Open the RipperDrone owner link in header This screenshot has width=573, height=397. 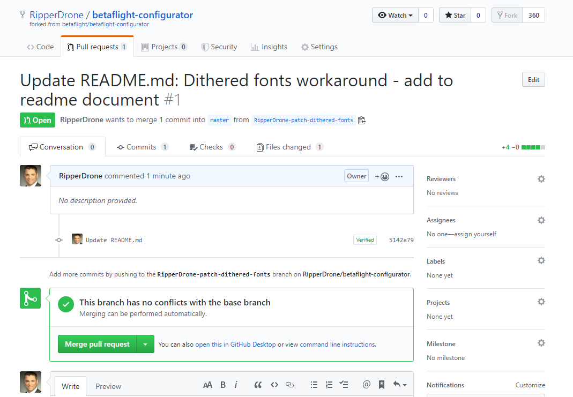[x=57, y=15]
